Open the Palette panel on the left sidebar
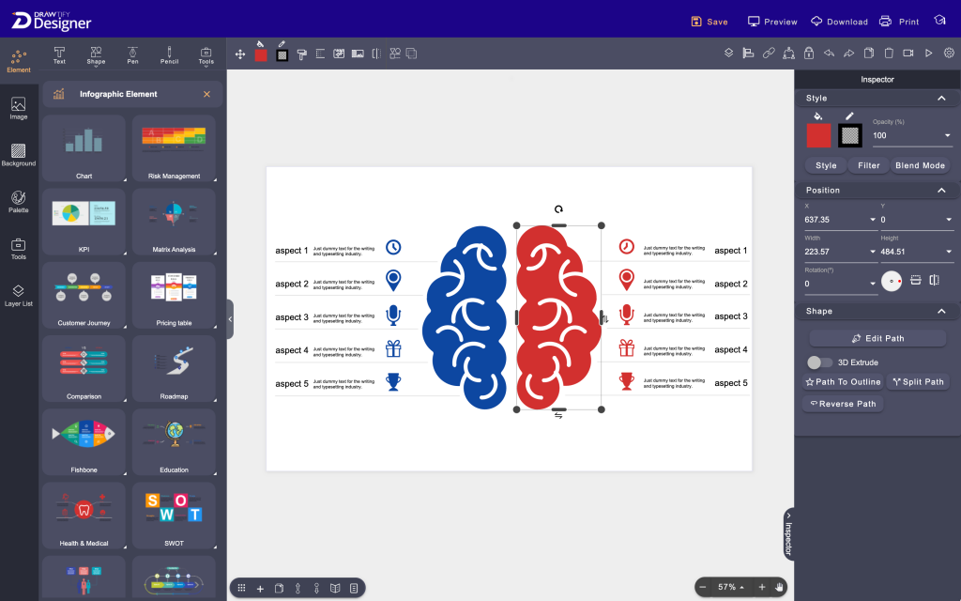 pos(18,202)
